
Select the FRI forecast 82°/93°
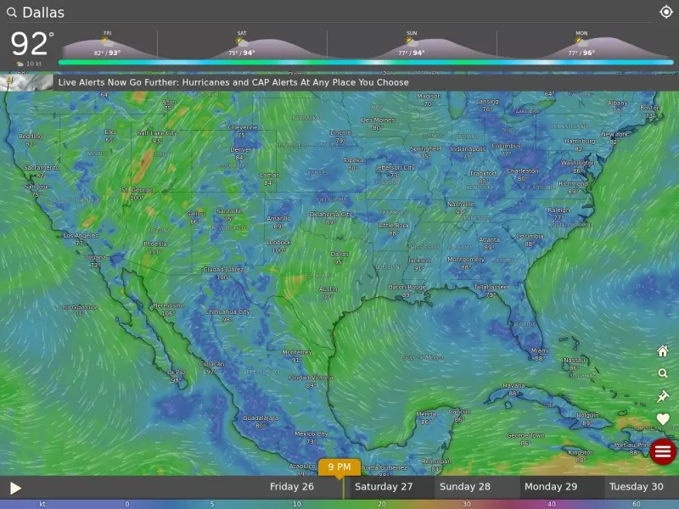coord(108,46)
